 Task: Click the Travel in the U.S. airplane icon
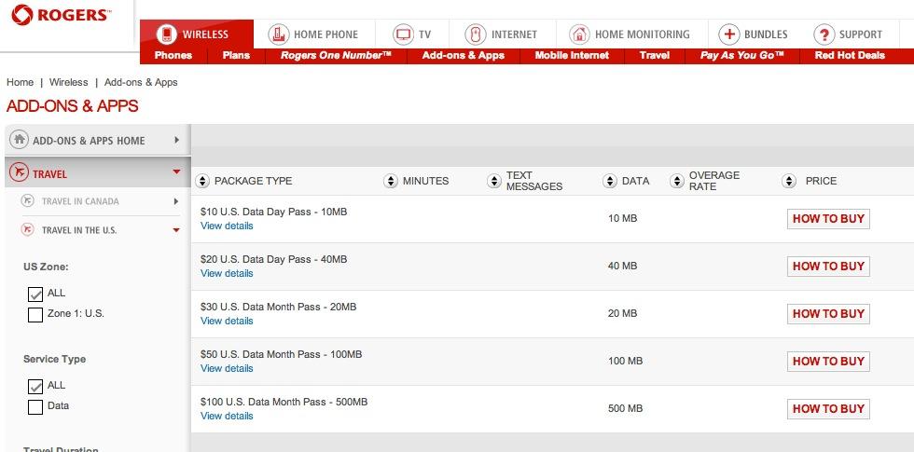click(27, 229)
